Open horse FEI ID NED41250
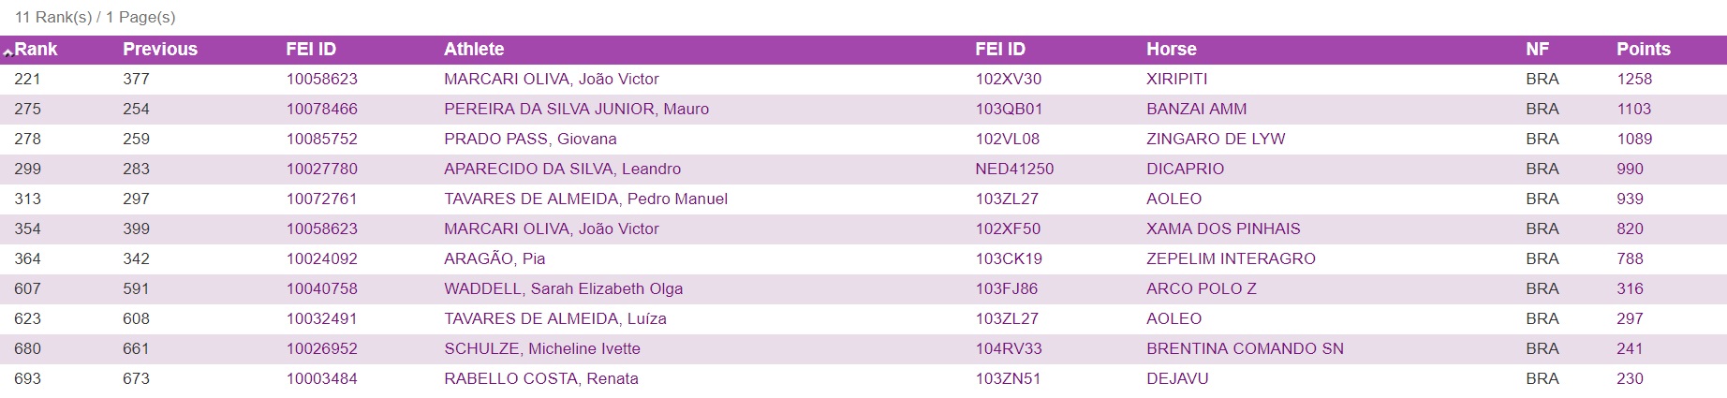The width and height of the screenshot is (1727, 398). pyautogui.click(x=1014, y=170)
